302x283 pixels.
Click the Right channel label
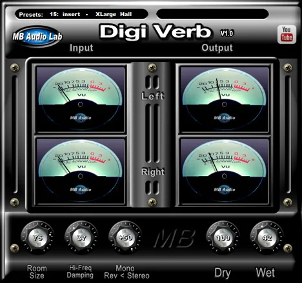[153, 172]
